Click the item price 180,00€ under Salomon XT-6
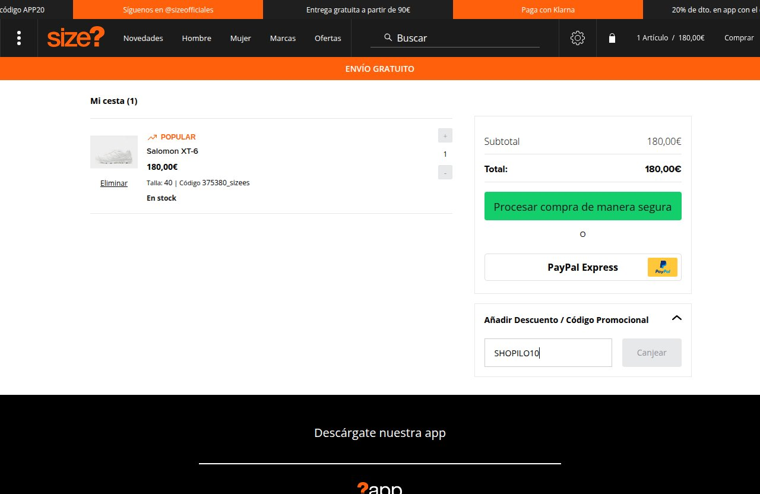760x494 pixels. tap(162, 167)
